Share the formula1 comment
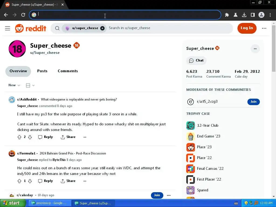 [68, 181]
